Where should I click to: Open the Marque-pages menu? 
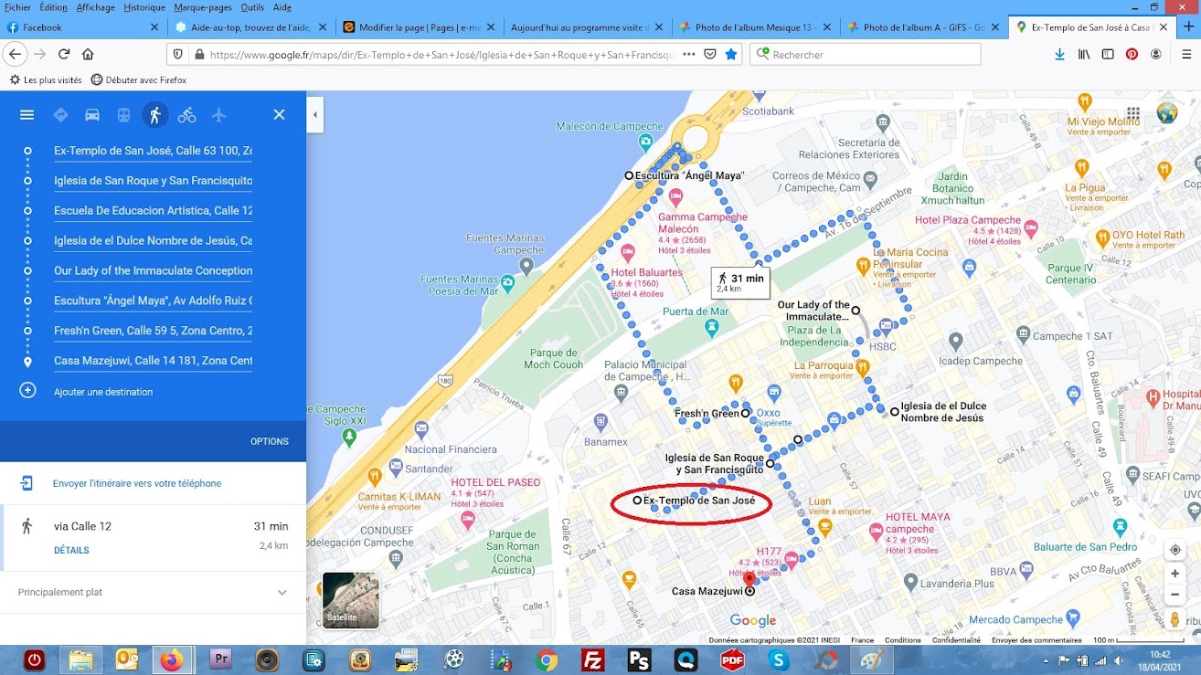coord(204,7)
